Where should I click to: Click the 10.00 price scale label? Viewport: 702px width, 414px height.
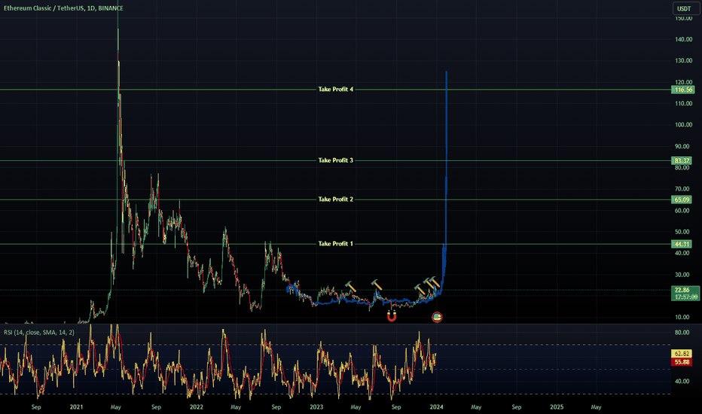[682, 318]
